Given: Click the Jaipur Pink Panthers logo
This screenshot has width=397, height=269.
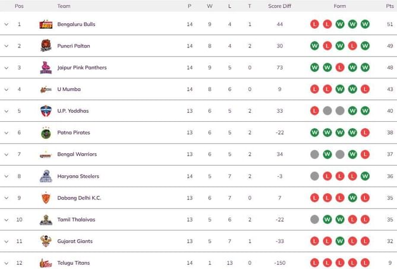Looking at the screenshot, I should [x=46, y=68].
